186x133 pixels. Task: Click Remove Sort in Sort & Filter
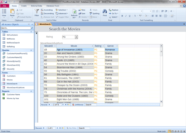[48, 17]
